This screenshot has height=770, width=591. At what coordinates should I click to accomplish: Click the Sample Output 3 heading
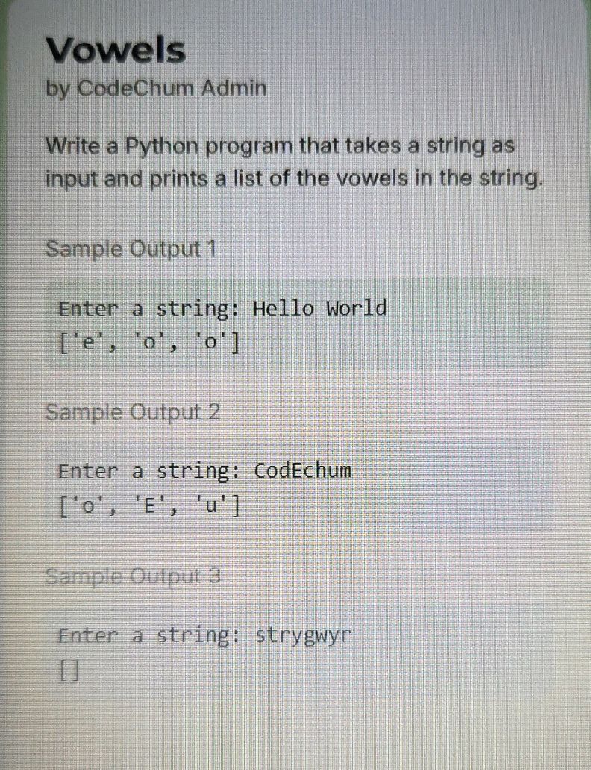click(133, 575)
